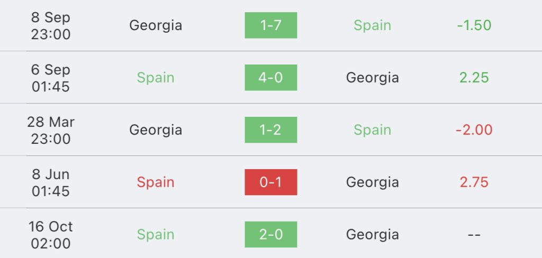
Task: Open the 4-0 score badge
Action: (x=270, y=77)
